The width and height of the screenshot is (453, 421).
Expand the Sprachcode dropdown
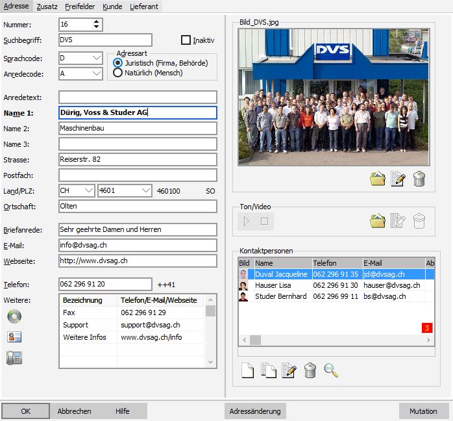pyautogui.click(x=96, y=58)
